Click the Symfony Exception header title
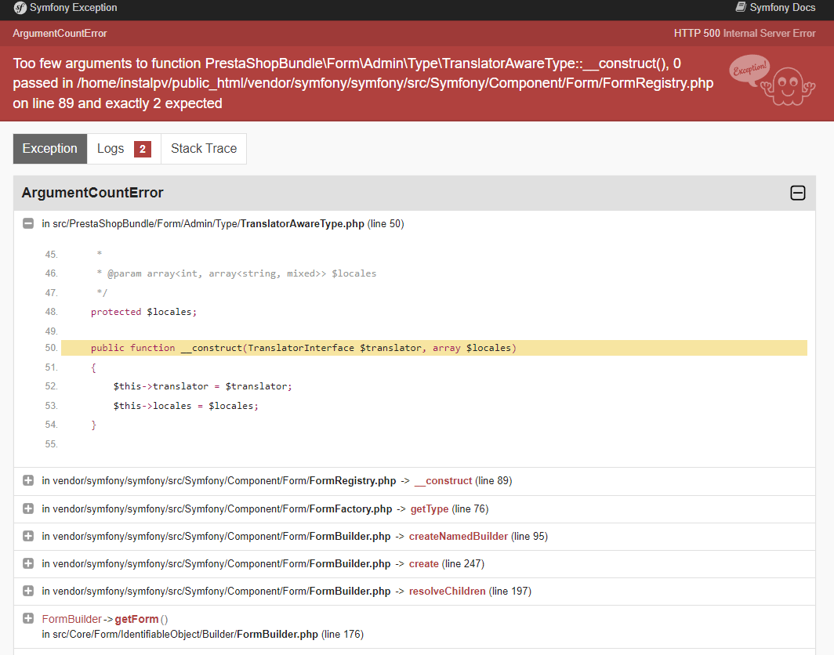This screenshot has height=655, width=834. click(74, 8)
